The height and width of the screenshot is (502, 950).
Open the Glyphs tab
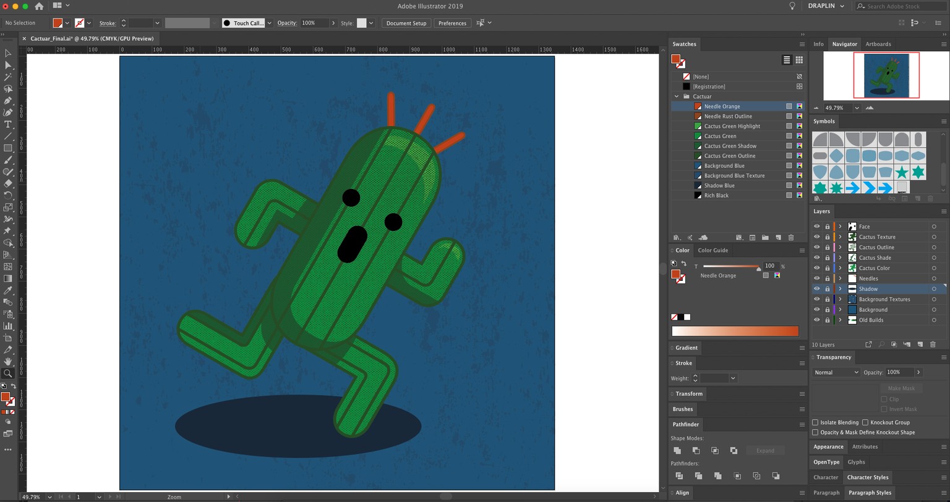[x=856, y=462]
